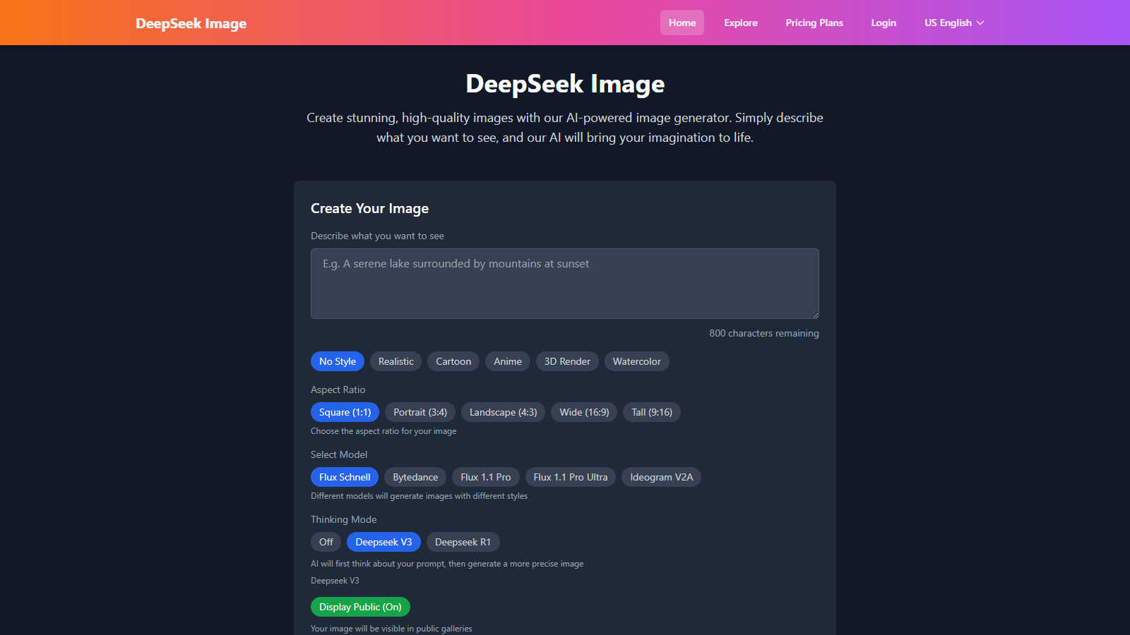Click the 'Select Model' label
Screen dimensions: 1130x635
339,454
